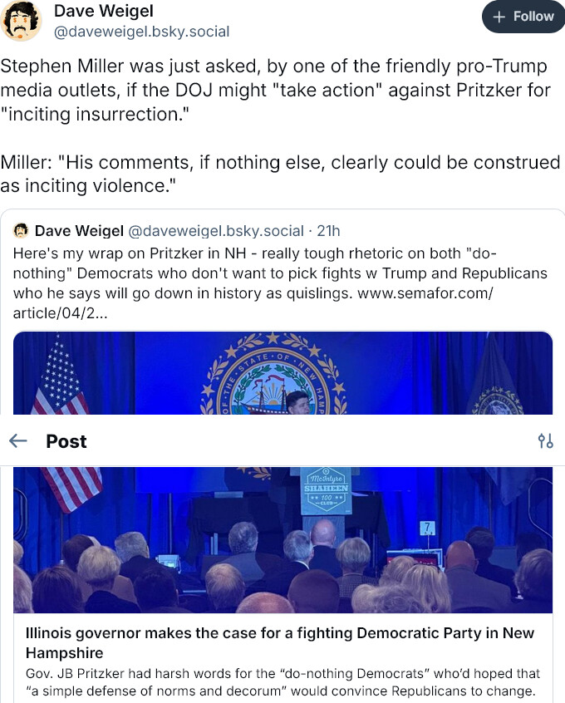
Task: Click the article description about Pritzker
Action: click(x=283, y=682)
